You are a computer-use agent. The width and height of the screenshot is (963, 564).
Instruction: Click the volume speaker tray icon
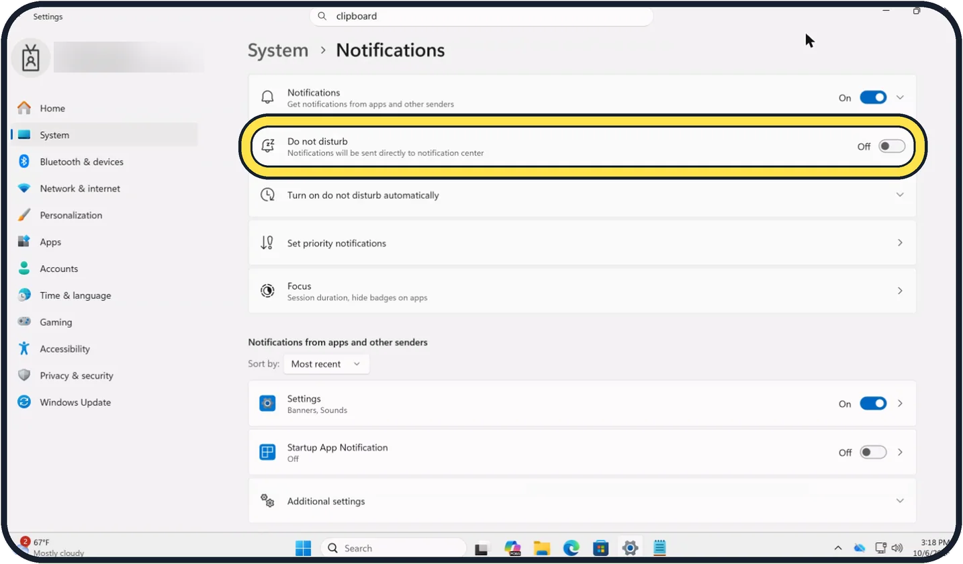point(897,548)
